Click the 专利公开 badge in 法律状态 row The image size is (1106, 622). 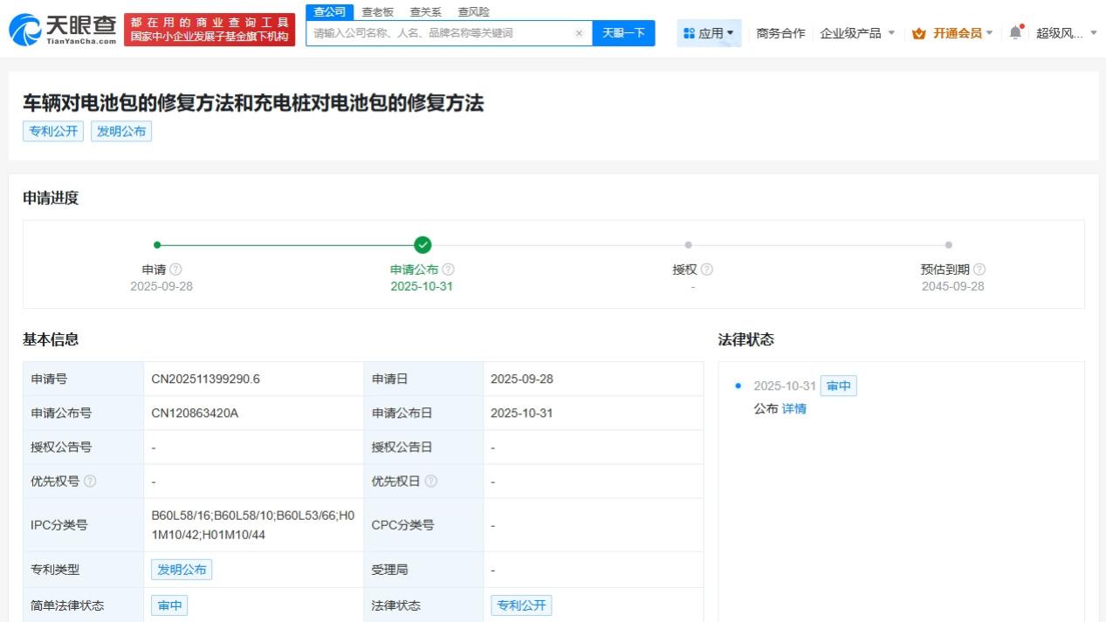[x=522, y=604]
